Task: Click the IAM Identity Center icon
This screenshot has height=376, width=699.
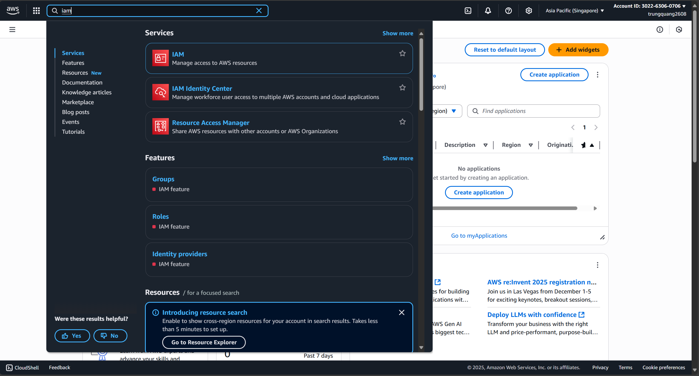Action: coord(160,92)
